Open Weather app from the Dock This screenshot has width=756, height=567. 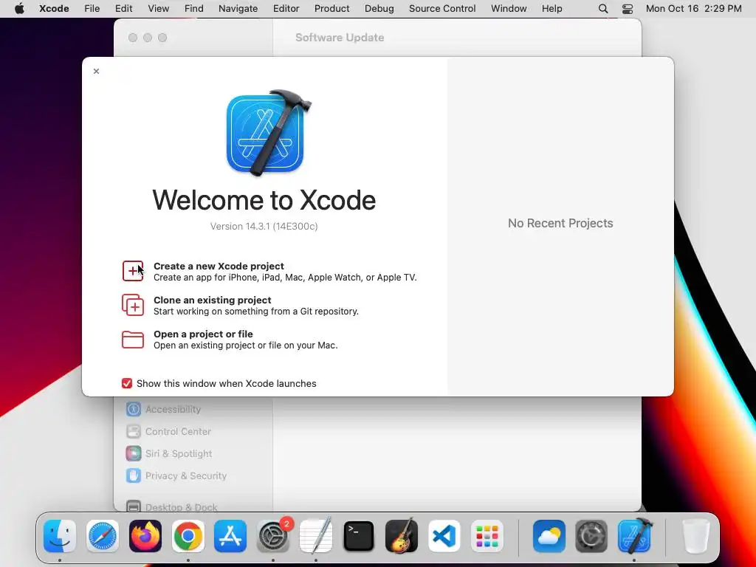pyautogui.click(x=549, y=536)
